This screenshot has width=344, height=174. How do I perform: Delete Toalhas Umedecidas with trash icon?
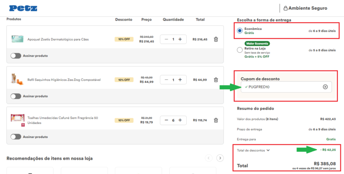pyautogui.click(x=216, y=120)
